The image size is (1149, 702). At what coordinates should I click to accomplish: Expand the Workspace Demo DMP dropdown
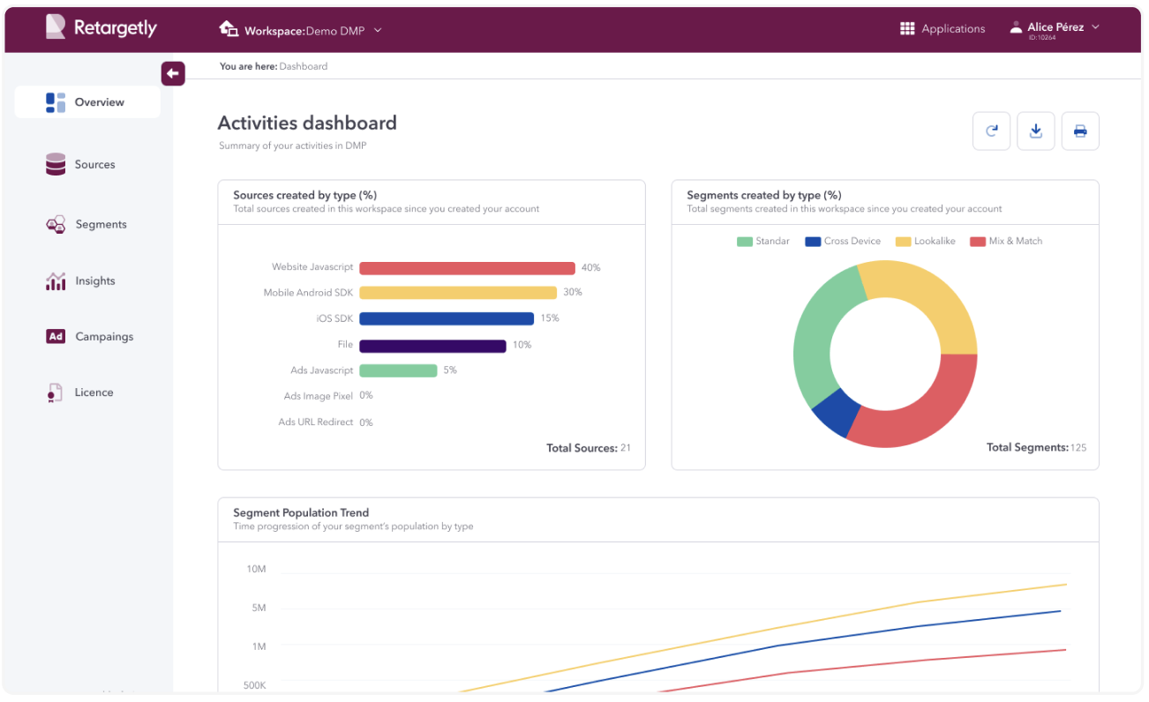click(378, 30)
